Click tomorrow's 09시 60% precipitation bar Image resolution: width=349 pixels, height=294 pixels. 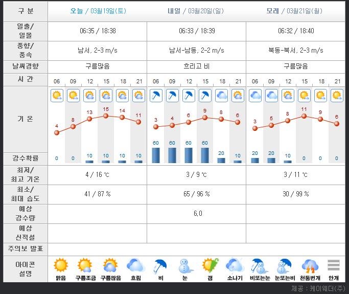tap(172, 155)
